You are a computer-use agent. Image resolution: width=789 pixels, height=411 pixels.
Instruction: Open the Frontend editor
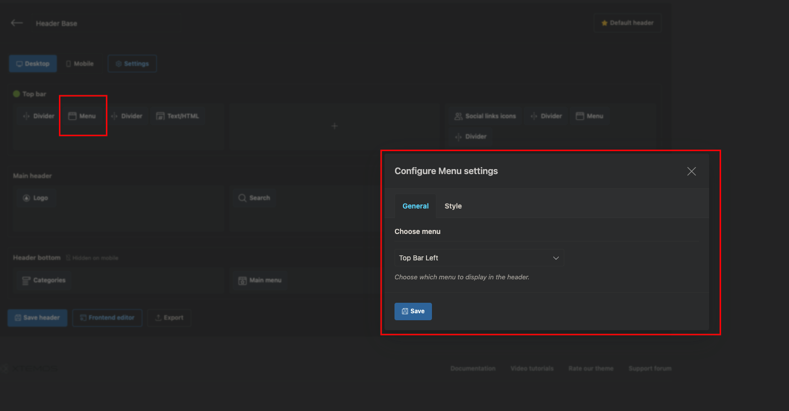tap(107, 318)
